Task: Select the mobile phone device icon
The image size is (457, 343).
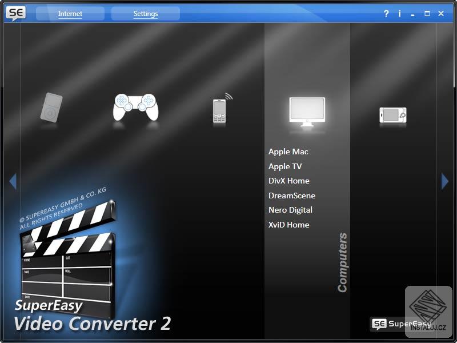Action: pyautogui.click(x=222, y=108)
